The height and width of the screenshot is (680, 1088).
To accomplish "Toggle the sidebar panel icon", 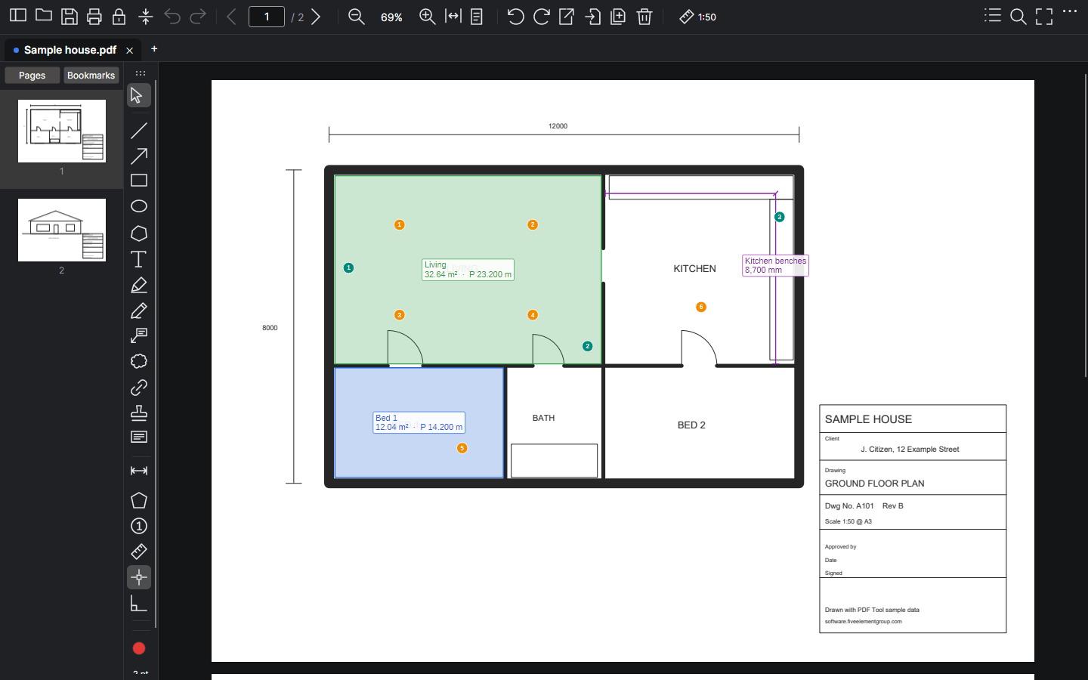I will [x=18, y=16].
